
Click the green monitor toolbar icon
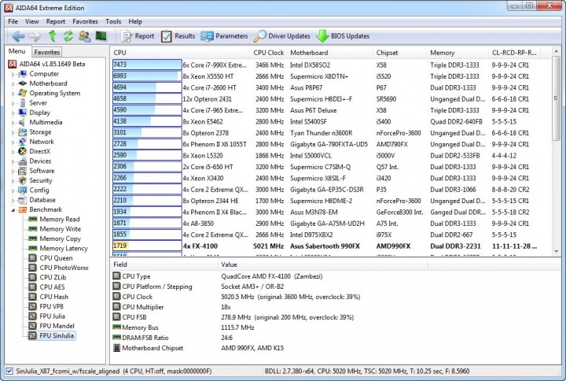coord(101,36)
